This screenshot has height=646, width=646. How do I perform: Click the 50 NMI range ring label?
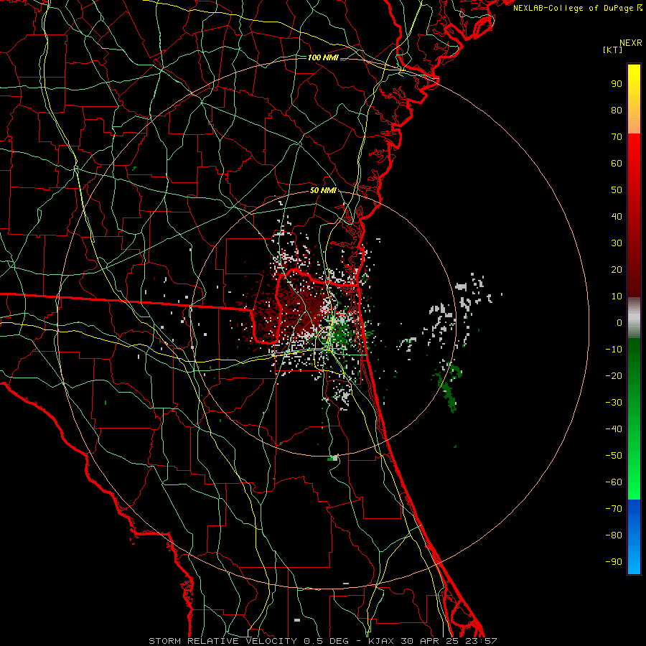tap(323, 190)
